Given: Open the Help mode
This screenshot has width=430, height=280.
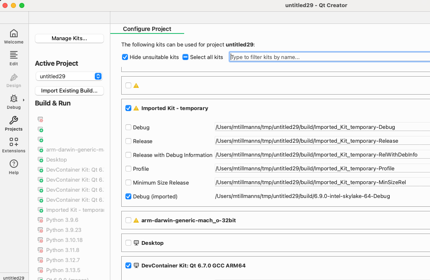Looking at the screenshot, I should point(14,167).
